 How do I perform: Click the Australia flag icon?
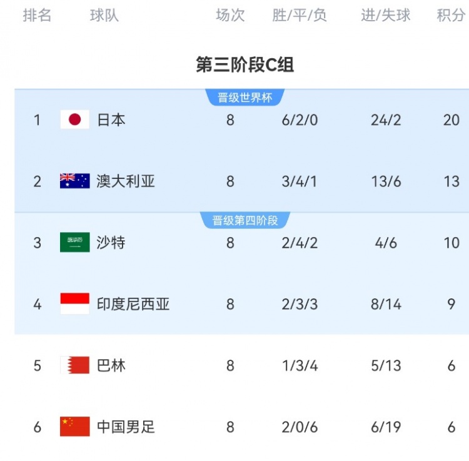(x=75, y=181)
